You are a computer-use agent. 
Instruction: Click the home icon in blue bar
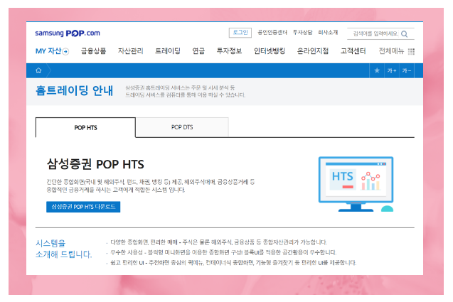tap(38, 70)
